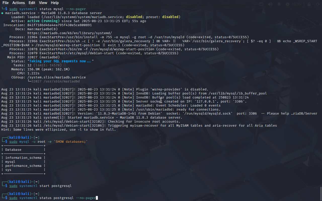Click CGroup '/system.slice/mariadb.service' path
This screenshot has height=201, width=322.
[x=57, y=77]
